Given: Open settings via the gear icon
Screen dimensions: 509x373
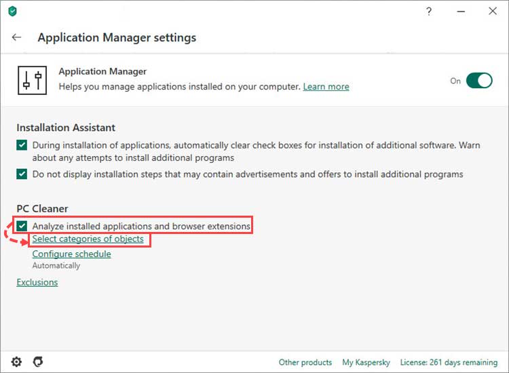Looking at the screenshot, I should click(x=16, y=361).
